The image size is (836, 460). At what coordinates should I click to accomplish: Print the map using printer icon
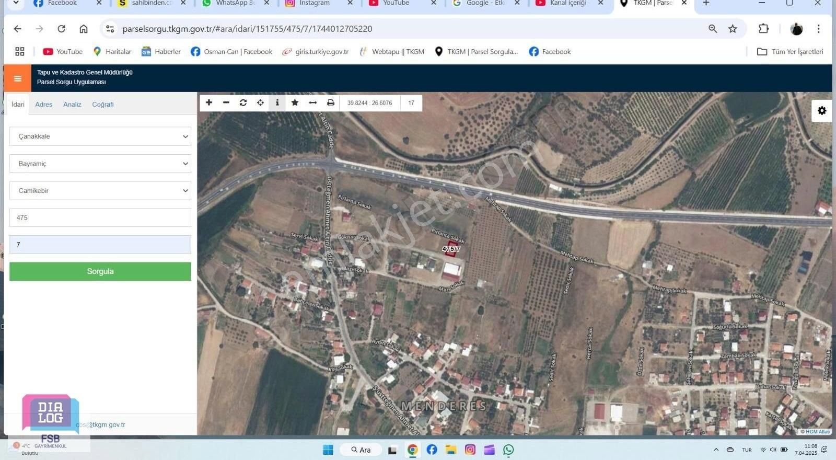(331, 103)
